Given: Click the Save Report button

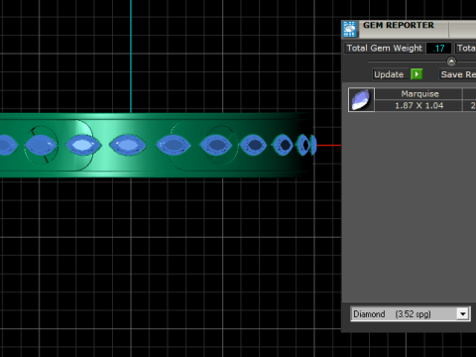Looking at the screenshot, I should (x=457, y=74).
